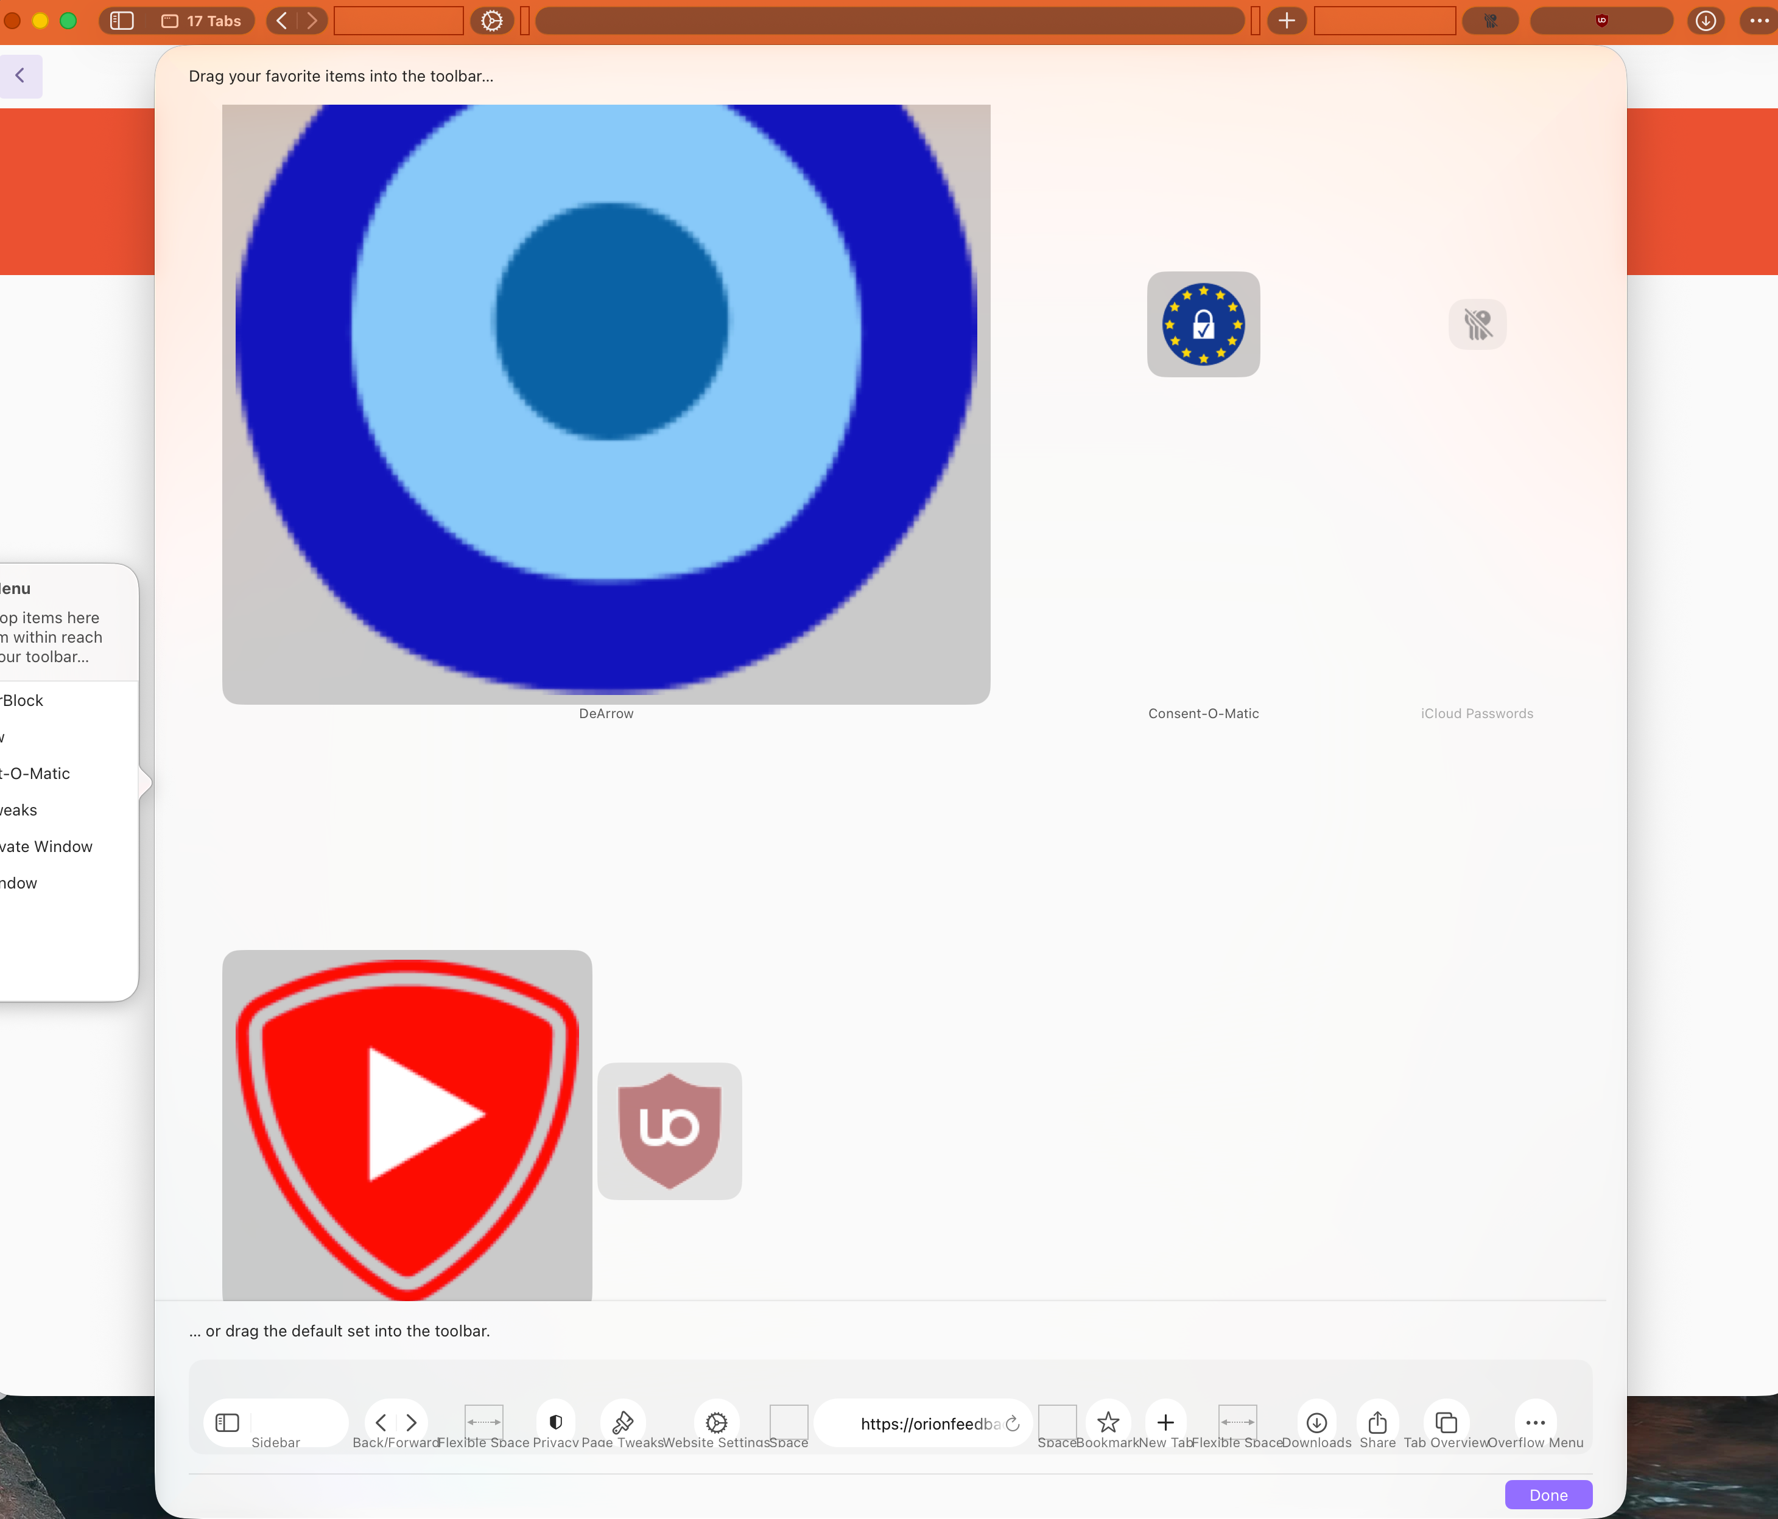Select the Consent-O-Matic EU lock icon
The width and height of the screenshot is (1778, 1519).
tap(1203, 324)
